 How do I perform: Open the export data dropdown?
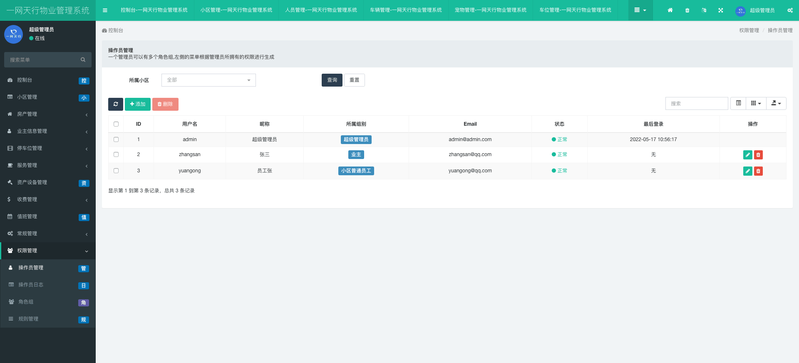(x=776, y=103)
